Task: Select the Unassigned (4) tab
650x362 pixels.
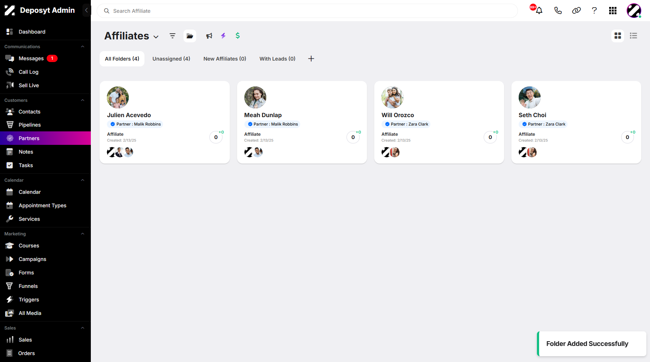Action: [171, 59]
